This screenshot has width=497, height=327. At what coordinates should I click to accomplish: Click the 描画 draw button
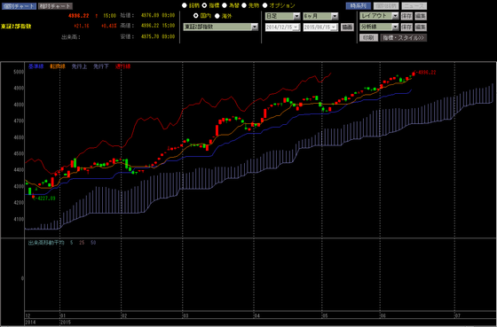pyautogui.click(x=347, y=27)
